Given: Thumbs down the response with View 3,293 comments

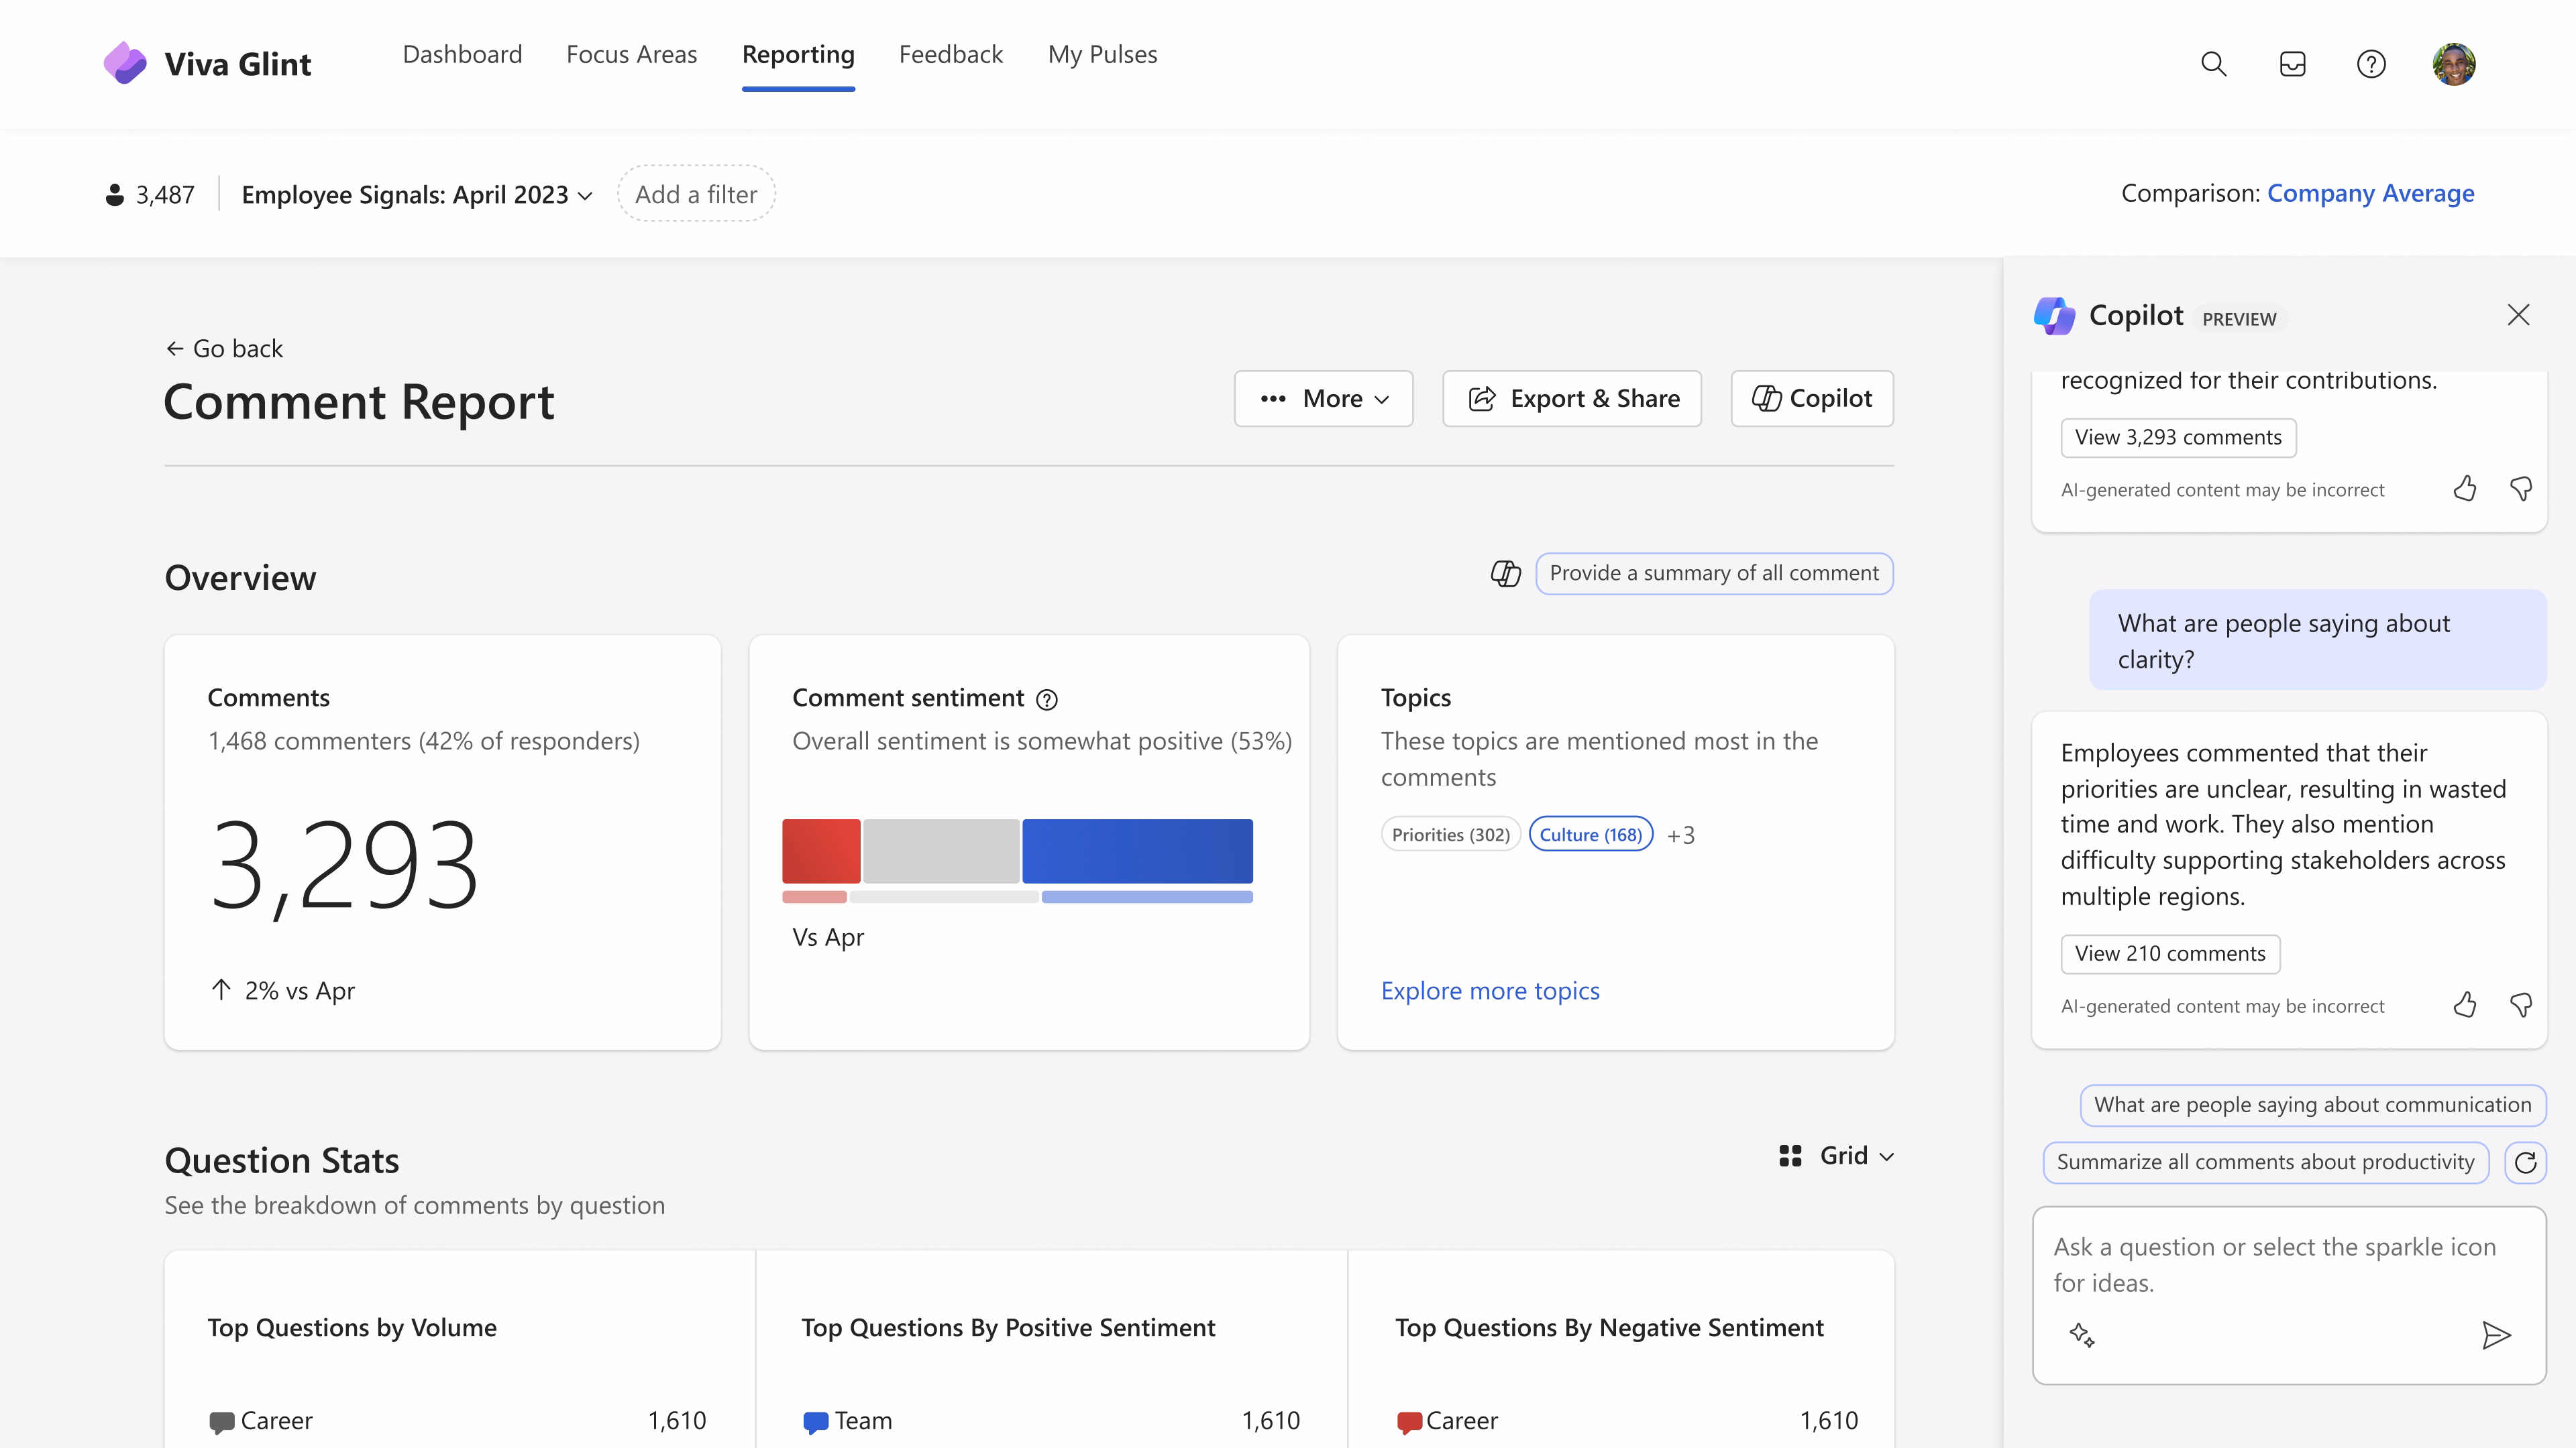Looking at the screenshot, I should [2521, 489].
